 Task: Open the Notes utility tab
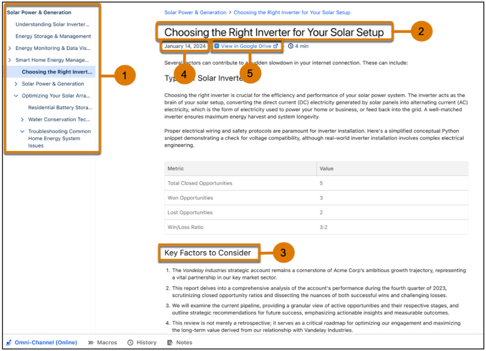click(180, 343)
